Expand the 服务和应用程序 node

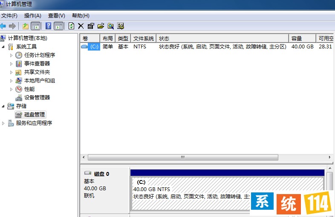coord(3,123)
